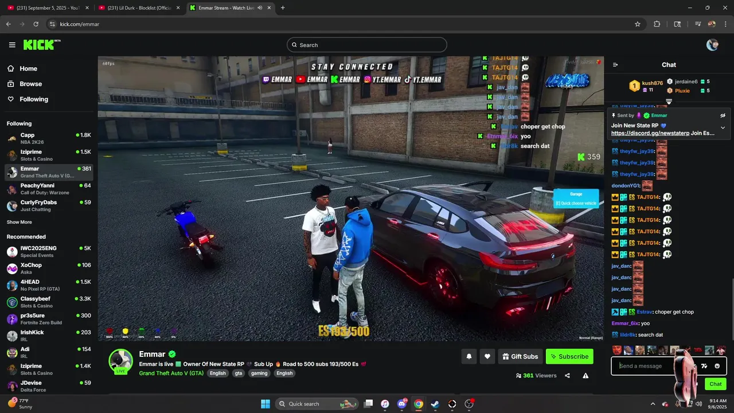The image size is (734, 413).
Task: Switch to Lil Durk Blocklist tab
Action: pos(139,8)
